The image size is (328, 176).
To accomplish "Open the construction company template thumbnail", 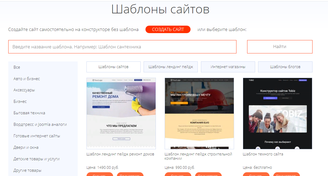I will [x=199, y=113].
